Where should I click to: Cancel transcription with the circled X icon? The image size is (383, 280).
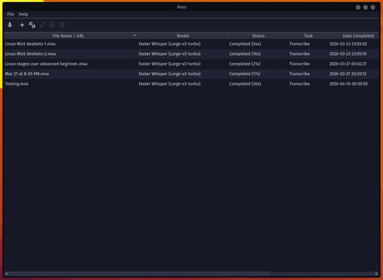(x=53, y=25)
